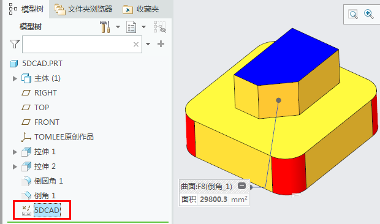The image size is (380, 224).
Task: Select the 5DCAD measure feature
Action: (47, 210)
